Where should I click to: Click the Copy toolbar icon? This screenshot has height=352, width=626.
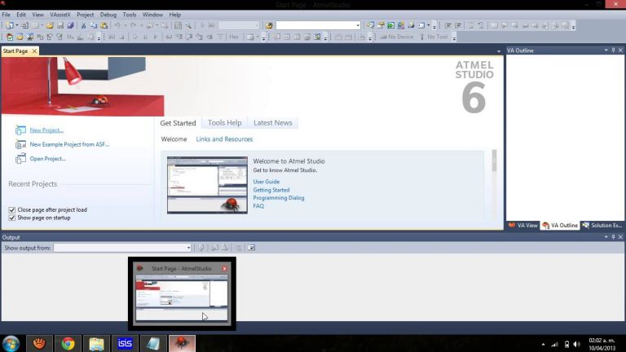pos(94,25)
